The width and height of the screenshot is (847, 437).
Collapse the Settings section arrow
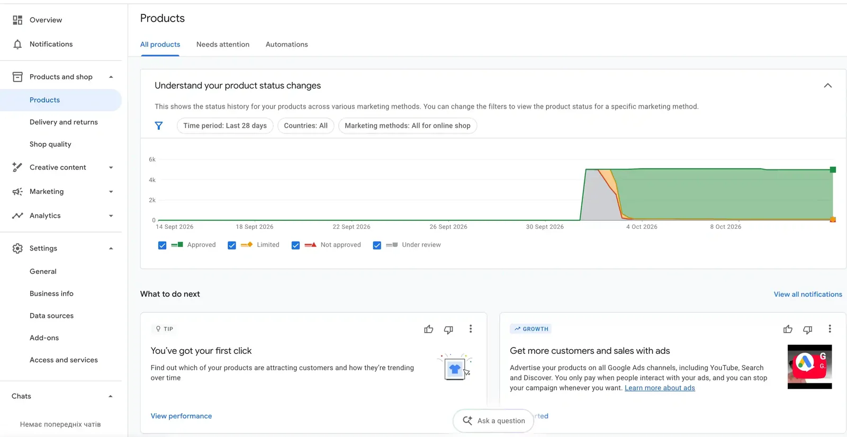111,248
